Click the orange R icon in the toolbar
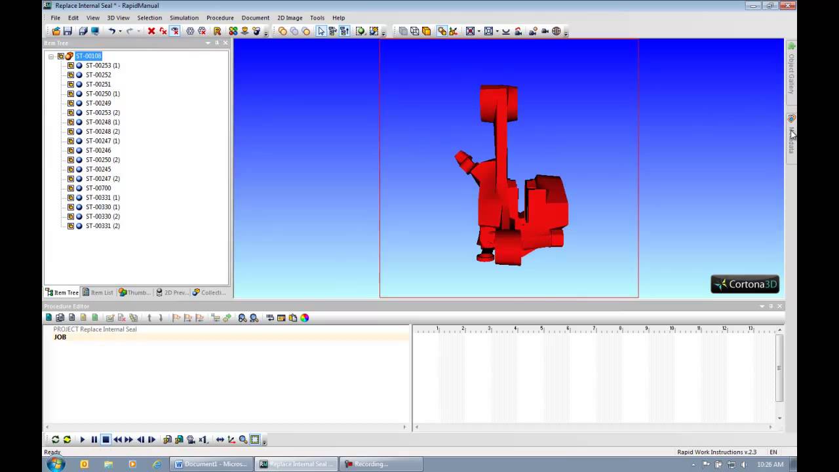 pyautogui.click(x=217, y=31)
